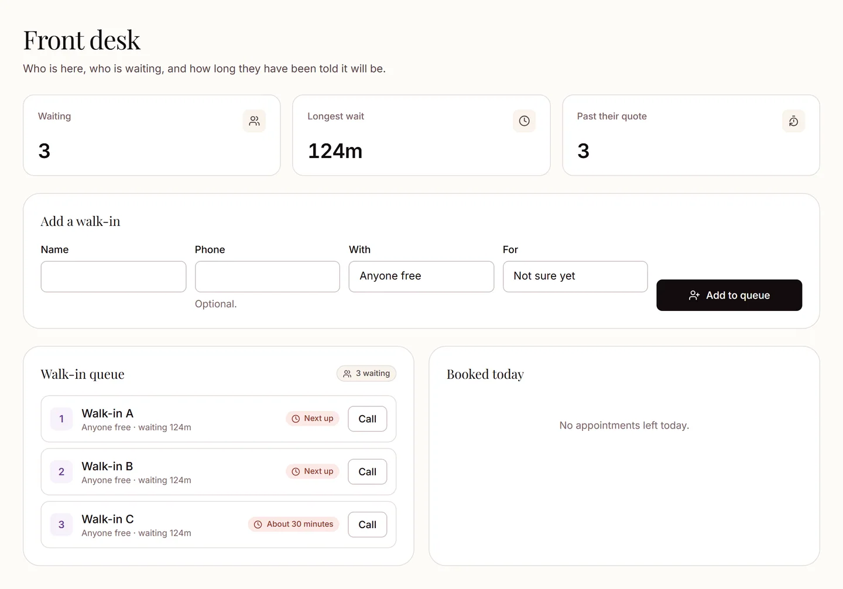
Task: Click the number 3 position badge
Action: coord(61,525)
